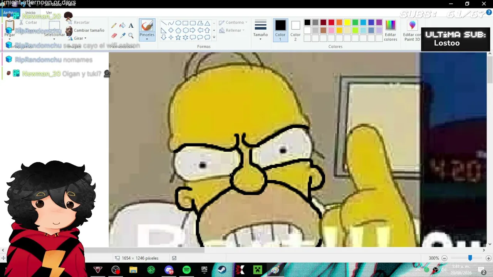Choose the Pentagon shape
Viewport: 493px width, 277px height.
(x=178, y=30)
